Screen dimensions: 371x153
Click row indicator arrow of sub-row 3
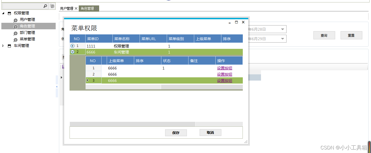click(87, 80)
